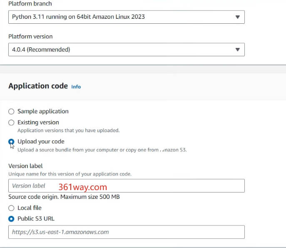
Task: Pick Local file as source code origin
Action: click(11, 208)
